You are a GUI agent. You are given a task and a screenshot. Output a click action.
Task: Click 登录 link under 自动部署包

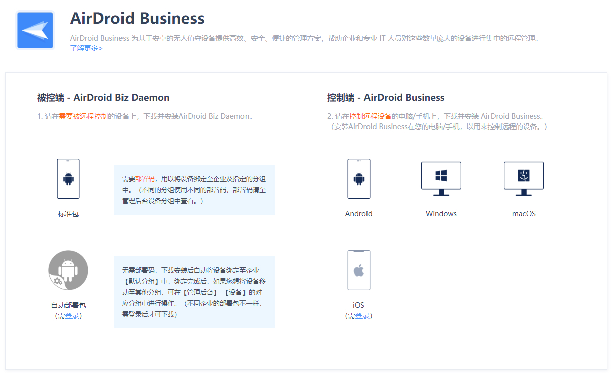tap(72, 316)
